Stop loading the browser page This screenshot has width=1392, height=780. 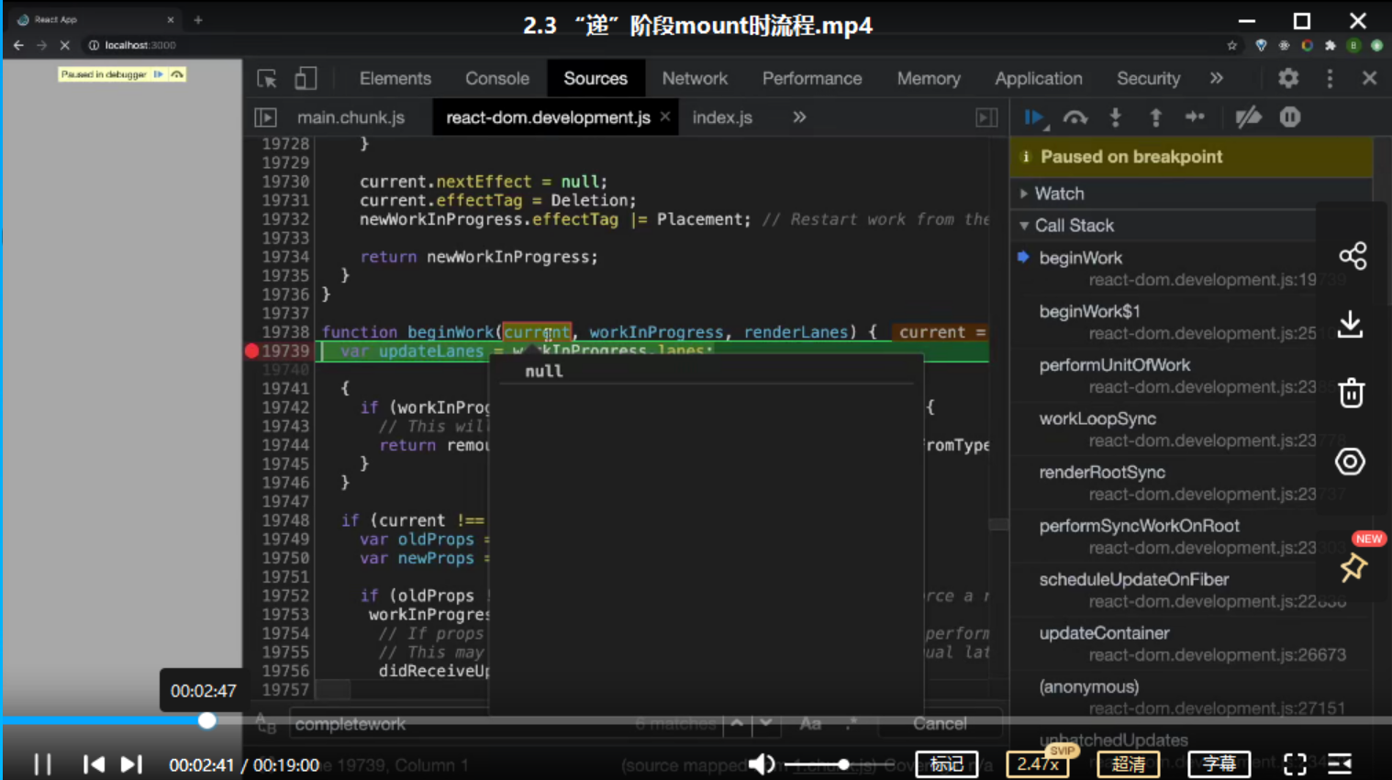tap(64, 45)
